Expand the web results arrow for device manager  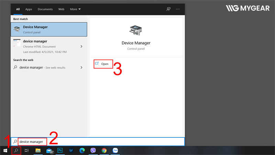[x=81, y=68]
